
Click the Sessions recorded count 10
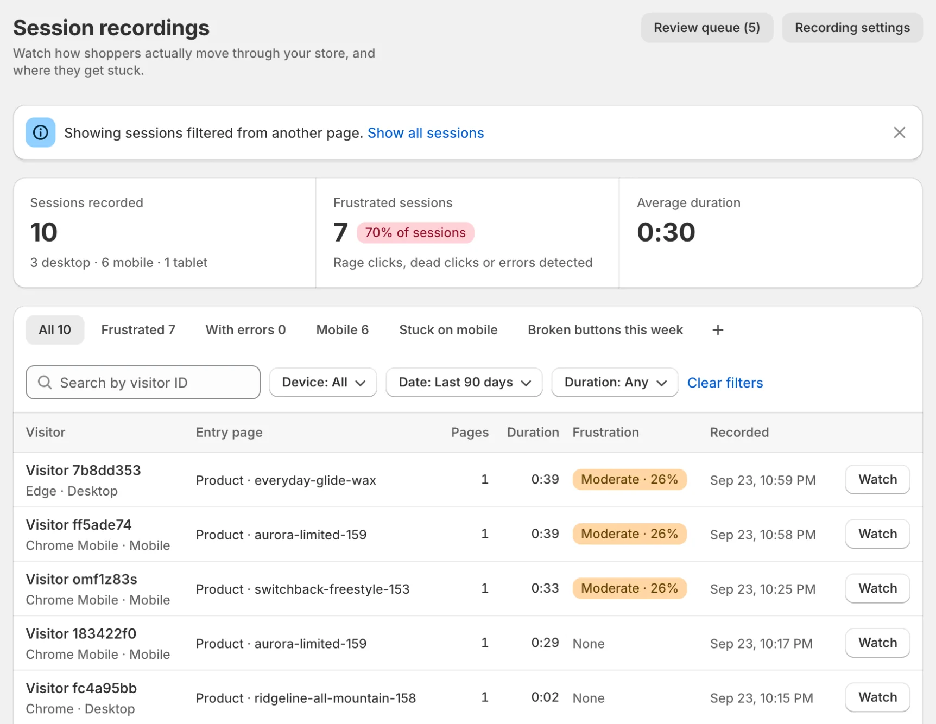(43, 232)
